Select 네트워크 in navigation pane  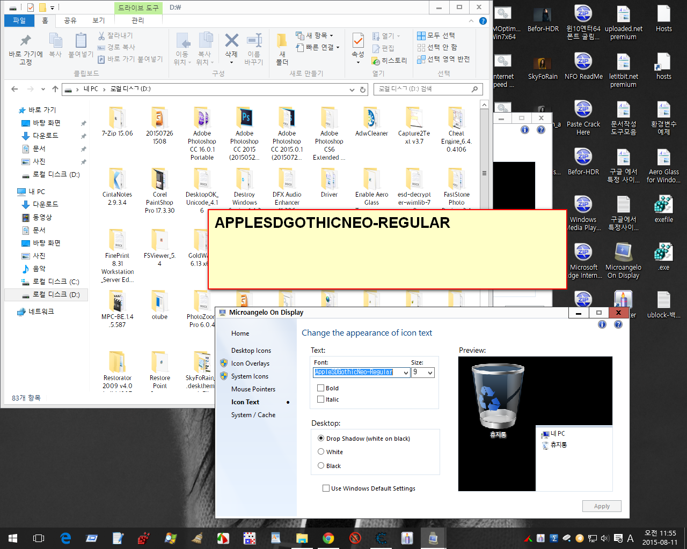[x=35, y=311]
